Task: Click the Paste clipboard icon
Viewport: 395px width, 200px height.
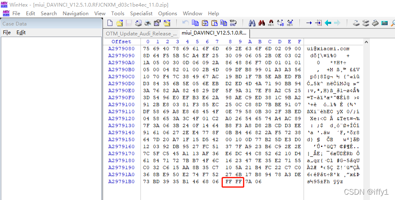Action: [214, 23]
